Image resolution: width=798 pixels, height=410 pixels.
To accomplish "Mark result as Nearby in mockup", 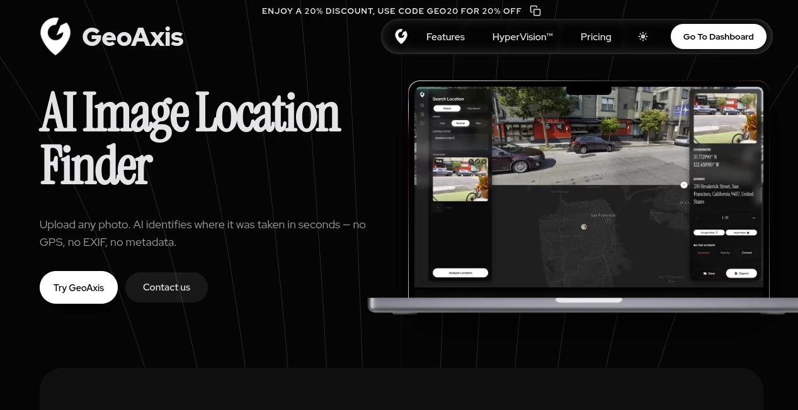I will click(x=725, y=253).
